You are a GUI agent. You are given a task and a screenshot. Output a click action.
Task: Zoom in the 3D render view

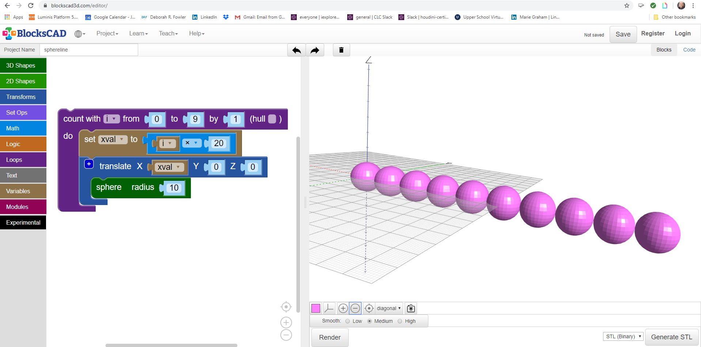(343, 308)
